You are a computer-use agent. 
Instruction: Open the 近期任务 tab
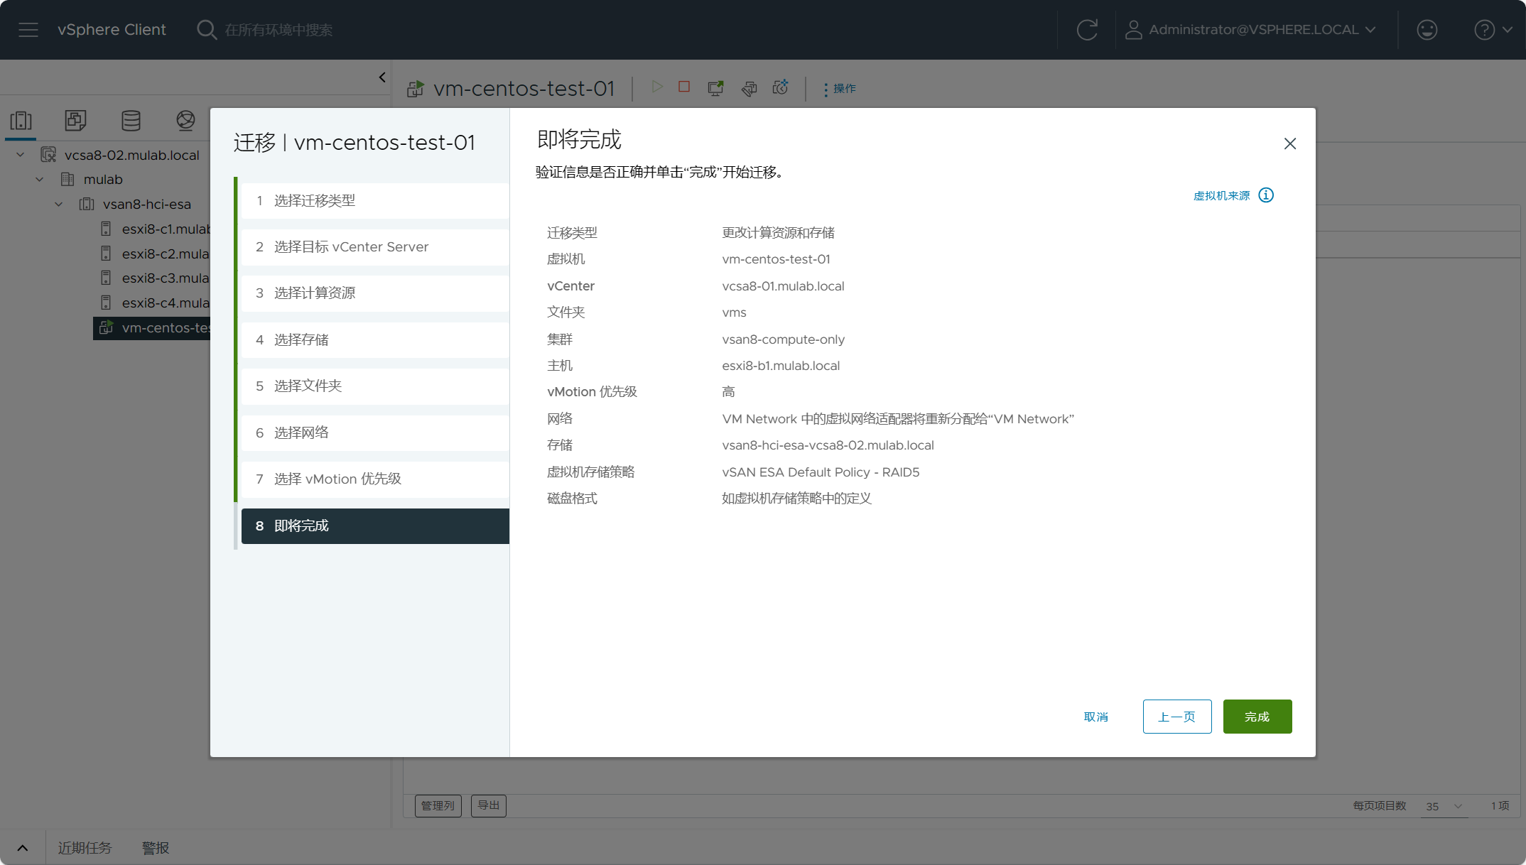[85, 848]
